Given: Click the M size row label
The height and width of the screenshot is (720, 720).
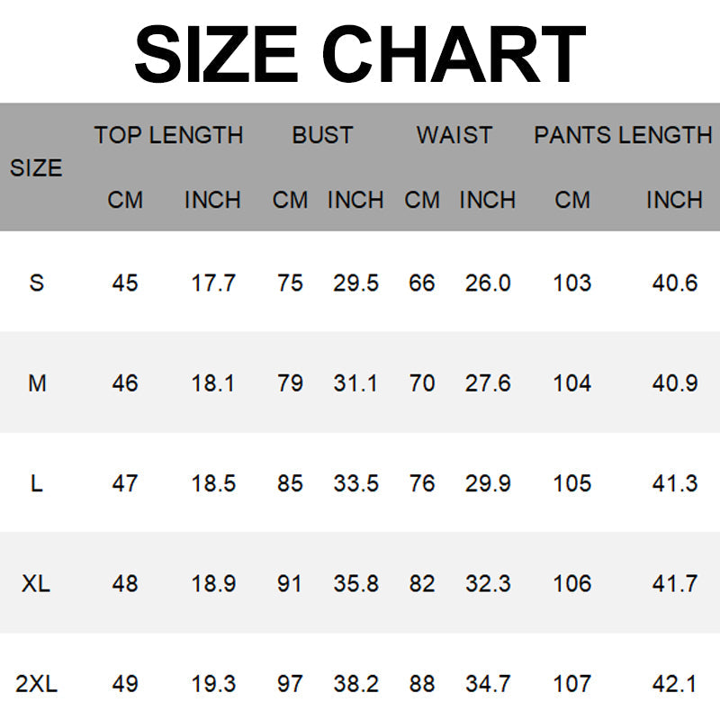Looking at the screenshot, I should 37,383.
